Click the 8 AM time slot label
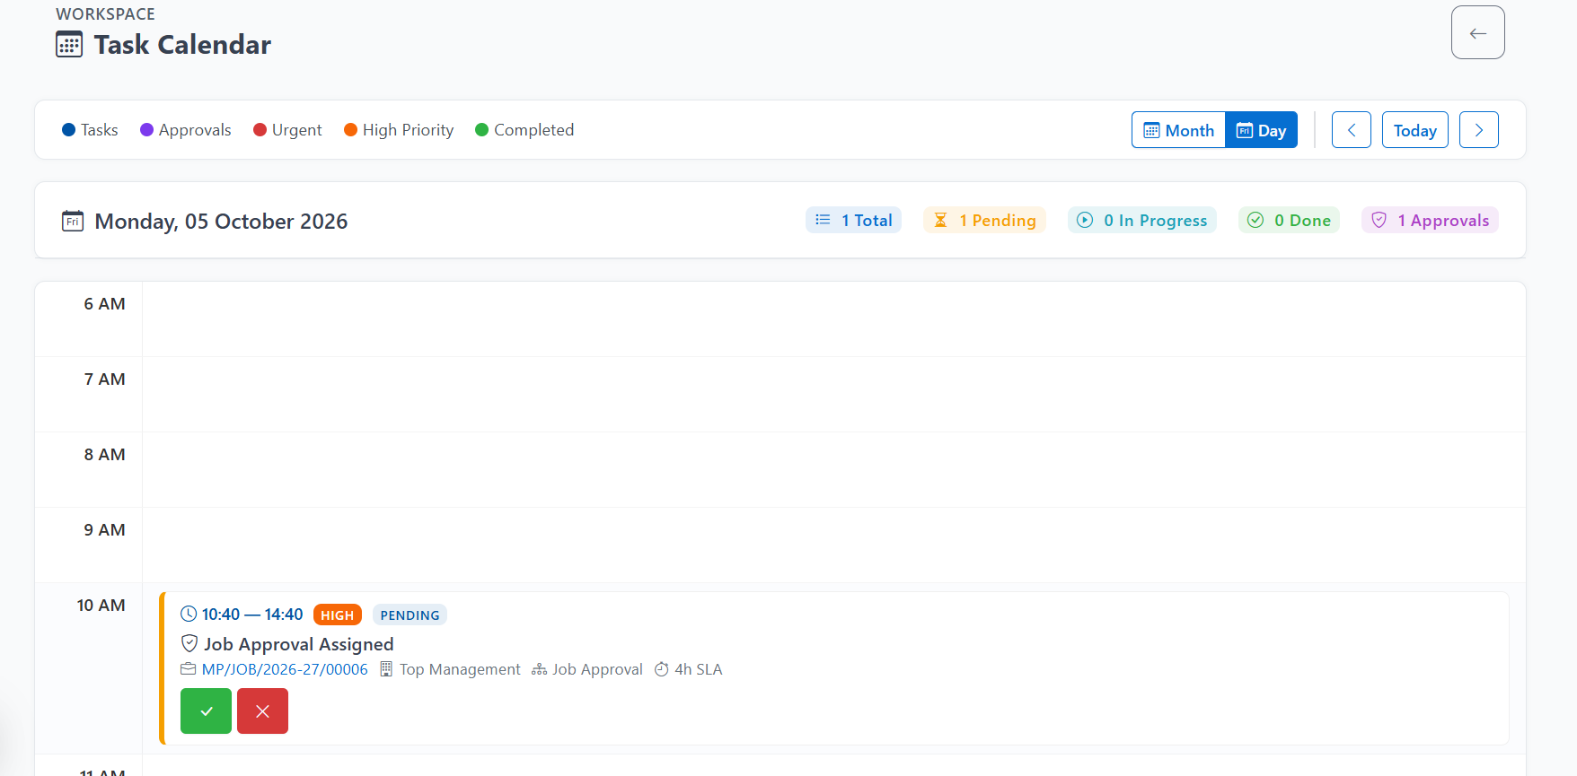 pos(104,455)
